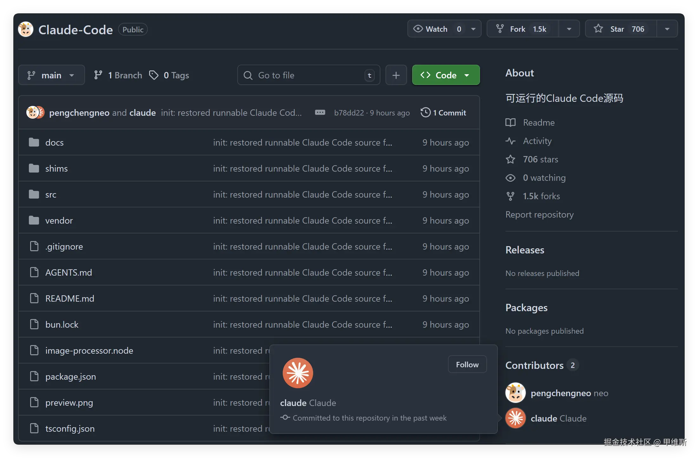Open the Activity pulse link
The width and height of the screenshot is (698, 458).
(x=537, y=141)
